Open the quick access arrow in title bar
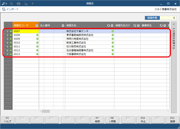 tap(33, 4)
